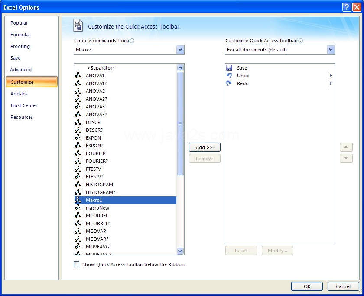Click the macro list scroll down arrow
The height and width of the screenshot is (296, 364).
[x=180, y=251]
